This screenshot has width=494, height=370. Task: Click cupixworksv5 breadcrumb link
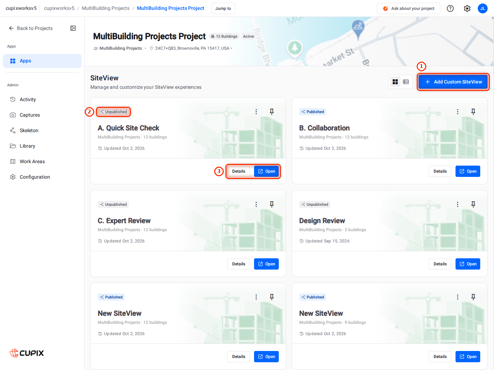click(59, 8)
